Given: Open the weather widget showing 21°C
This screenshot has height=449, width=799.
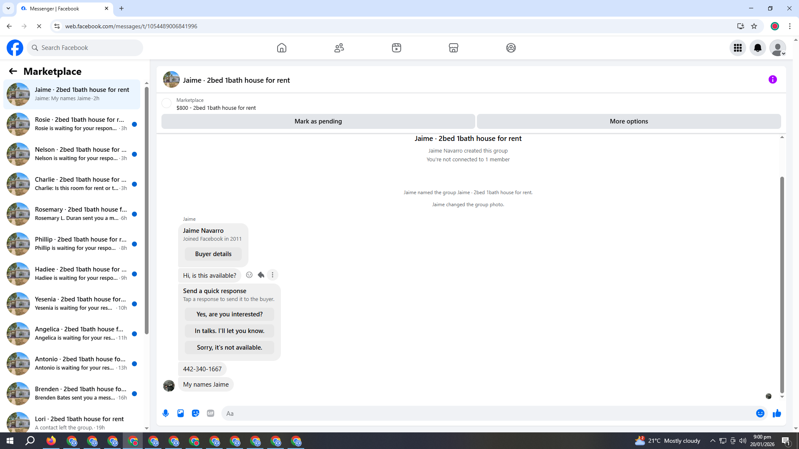Looking at the screenshot, I should [x=667, y=441].
